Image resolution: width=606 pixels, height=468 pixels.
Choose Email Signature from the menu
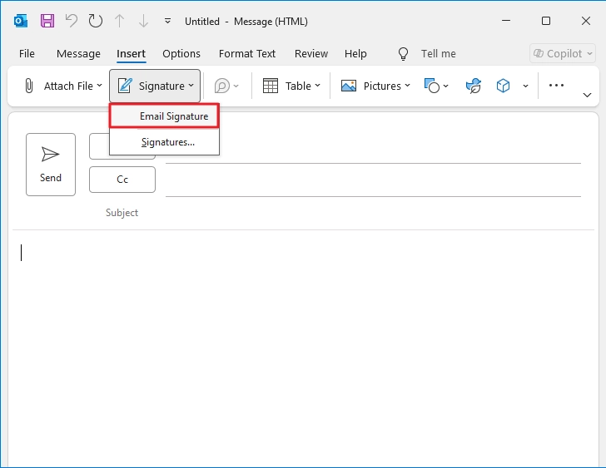click(165, 116)
